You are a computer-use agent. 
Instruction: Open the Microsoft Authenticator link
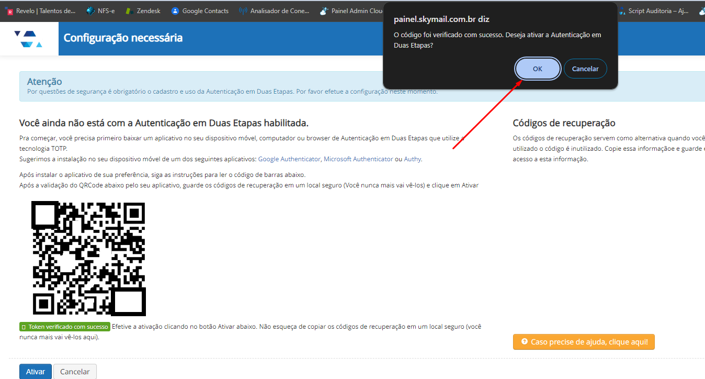pyautogui.click(x=358, y=159)
